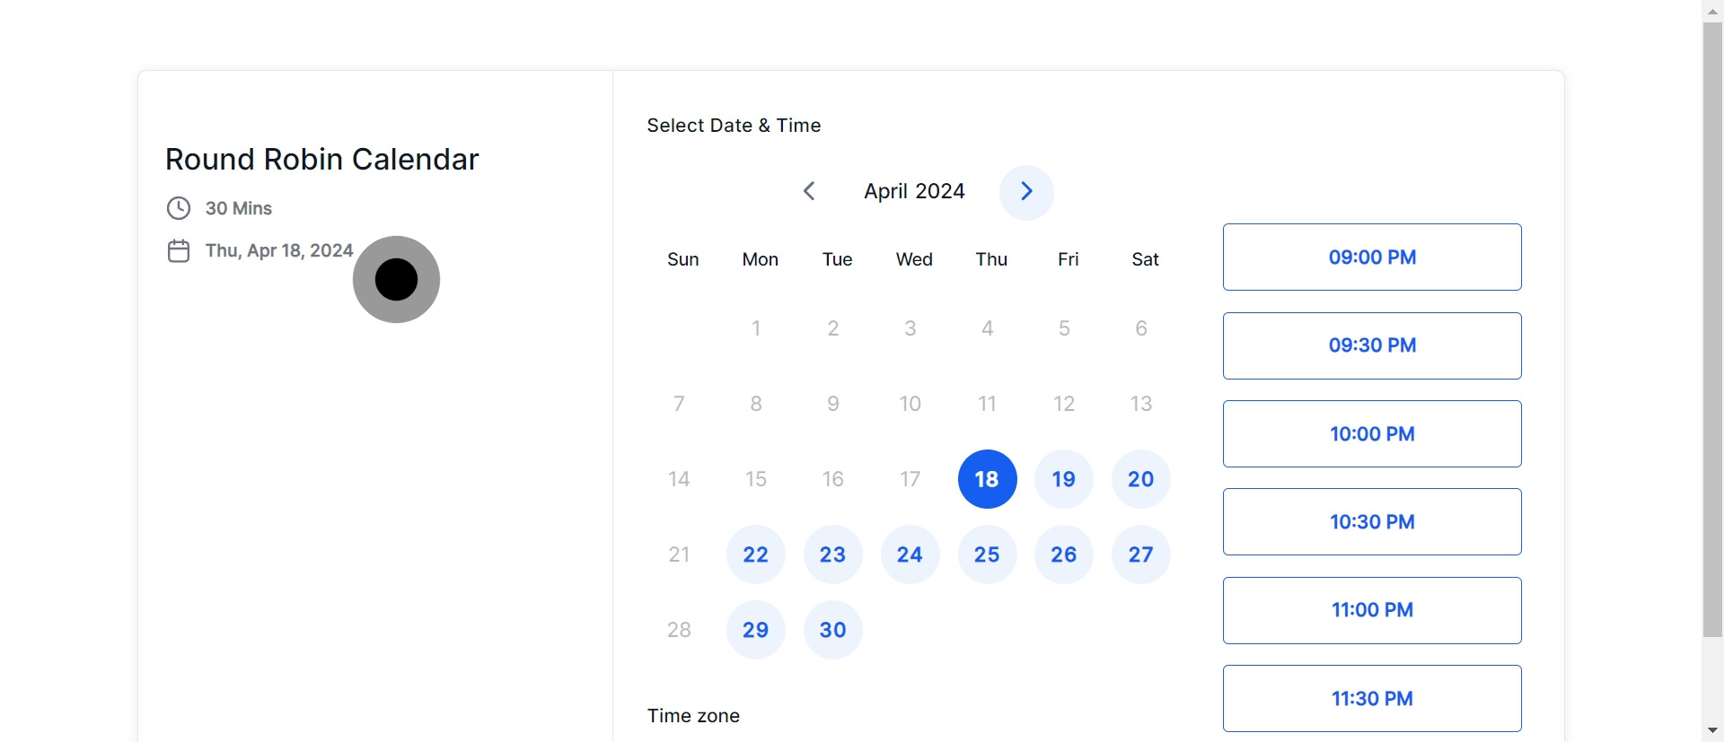Select the 09:00 PM time slot
This screenshot has height=742, width=1724.
[1372, 258]
